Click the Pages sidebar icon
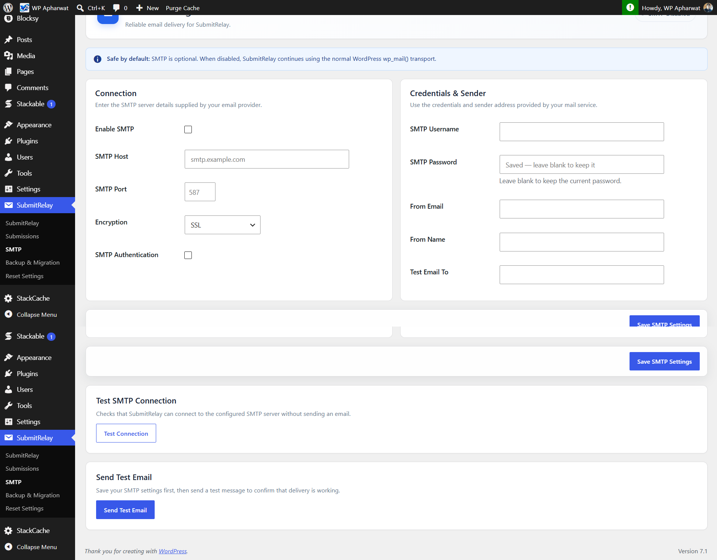The image size is (717, 560). coord(8,71)
